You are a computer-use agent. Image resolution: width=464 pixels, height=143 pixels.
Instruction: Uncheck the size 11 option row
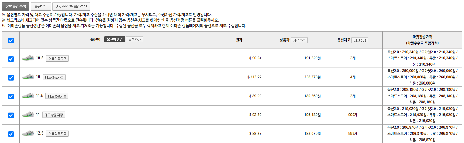(x=11, y=115)
